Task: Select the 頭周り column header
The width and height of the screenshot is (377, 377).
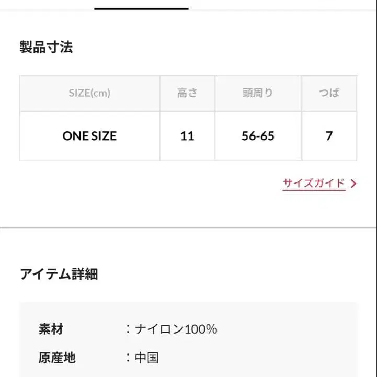Action: pyautogui.click(x=258, y=93)
